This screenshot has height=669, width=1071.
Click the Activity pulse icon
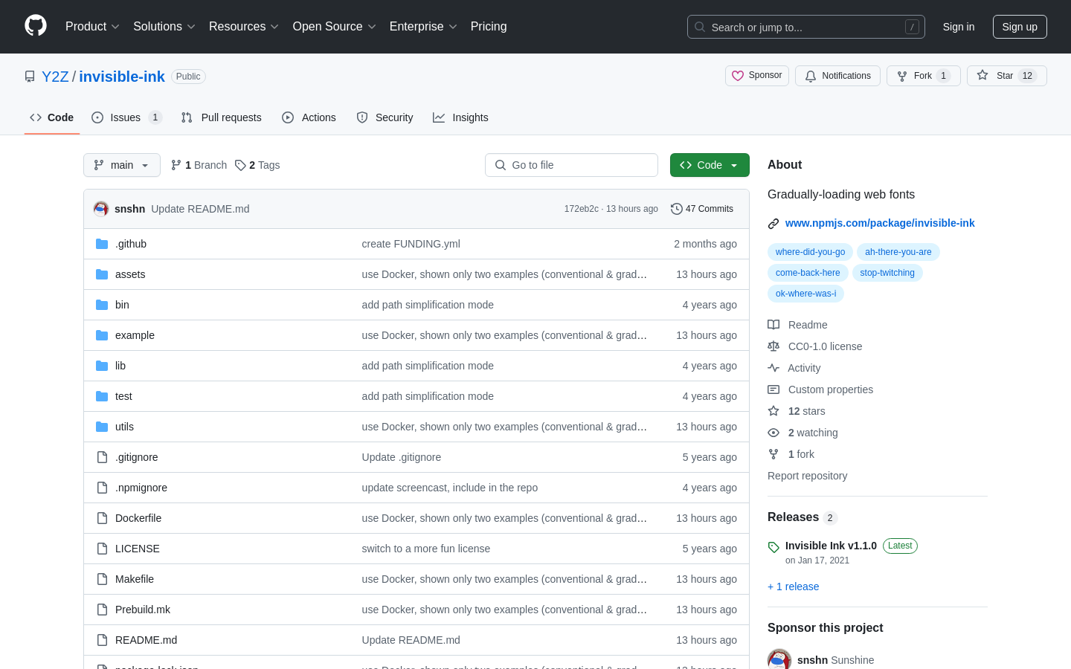[x=773, y=368]
